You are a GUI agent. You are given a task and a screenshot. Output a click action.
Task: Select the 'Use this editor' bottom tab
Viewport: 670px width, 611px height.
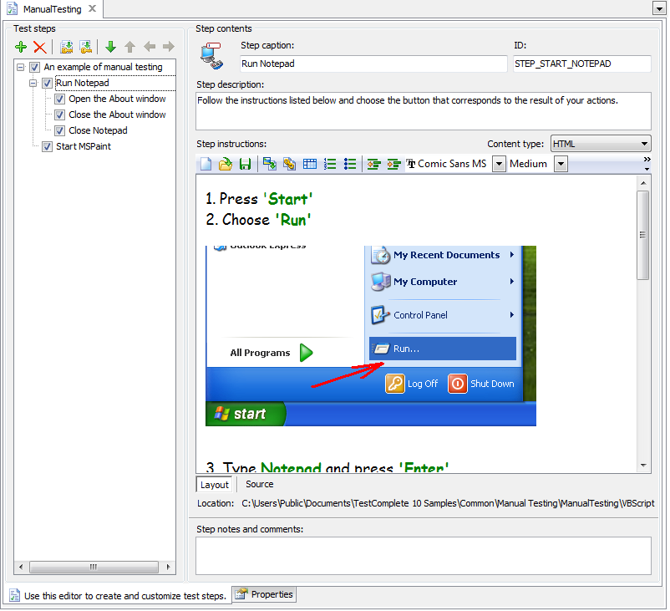pyautogui.click(x=119, y=596)
